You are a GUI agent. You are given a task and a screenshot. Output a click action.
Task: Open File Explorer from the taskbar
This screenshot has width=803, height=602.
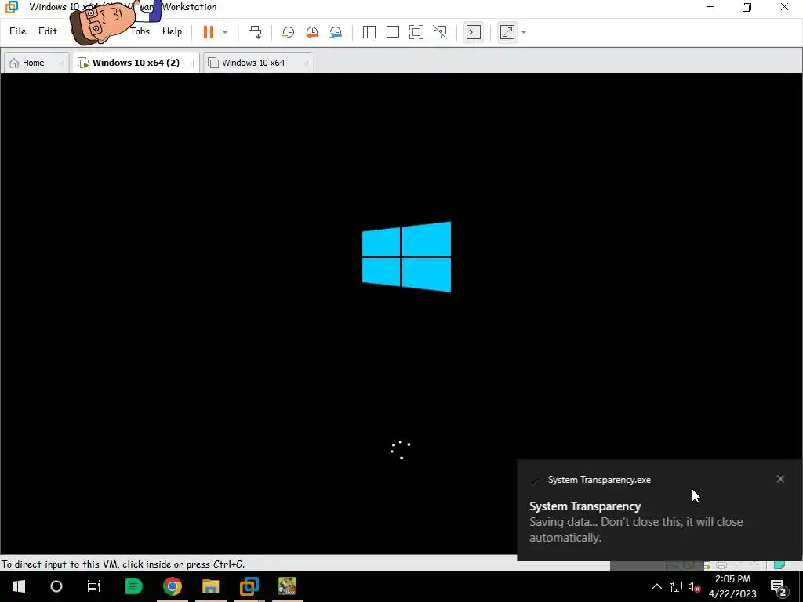pos(210,586)
